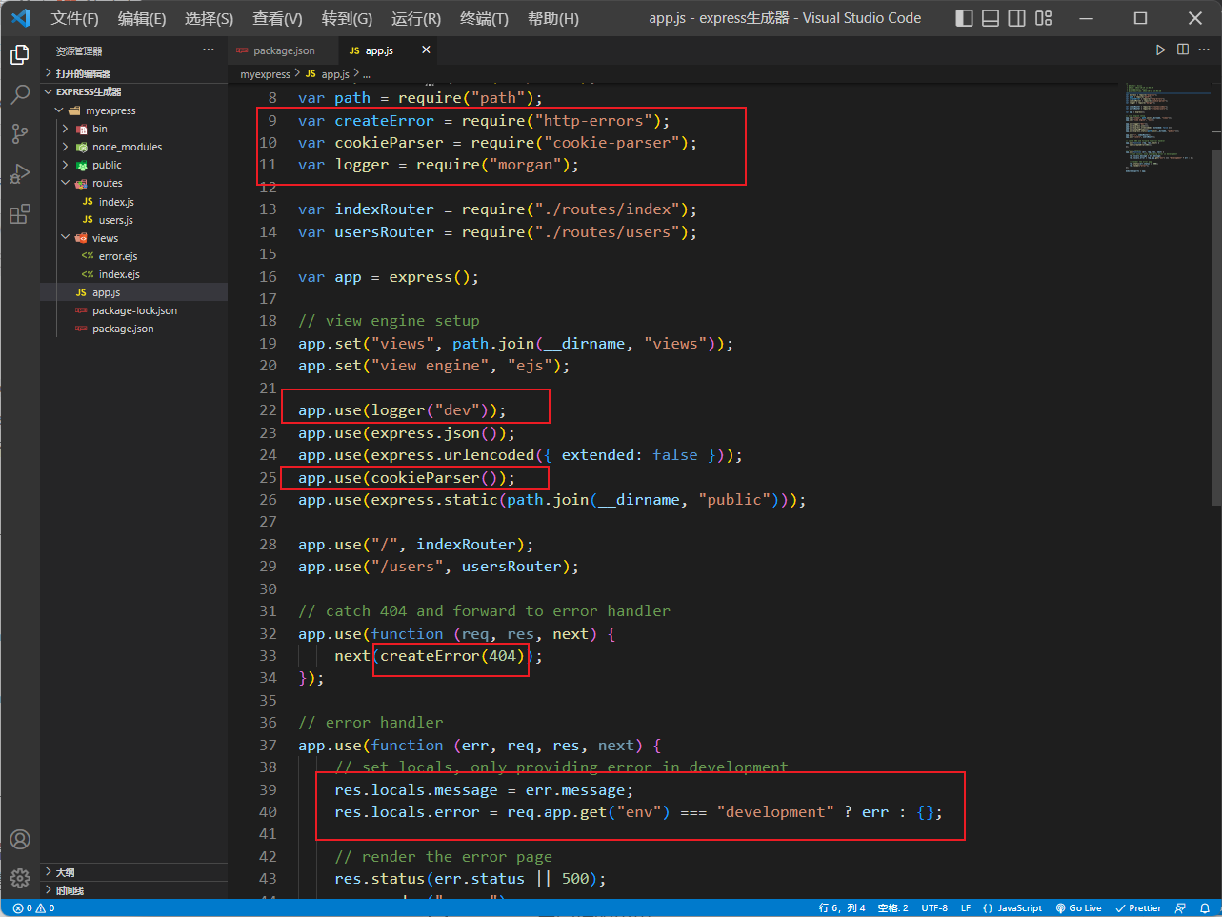The height and width of the screenshot is (917, 1222).
Task: Open editor more actions ellipsis
Action: click(1205, 50)
